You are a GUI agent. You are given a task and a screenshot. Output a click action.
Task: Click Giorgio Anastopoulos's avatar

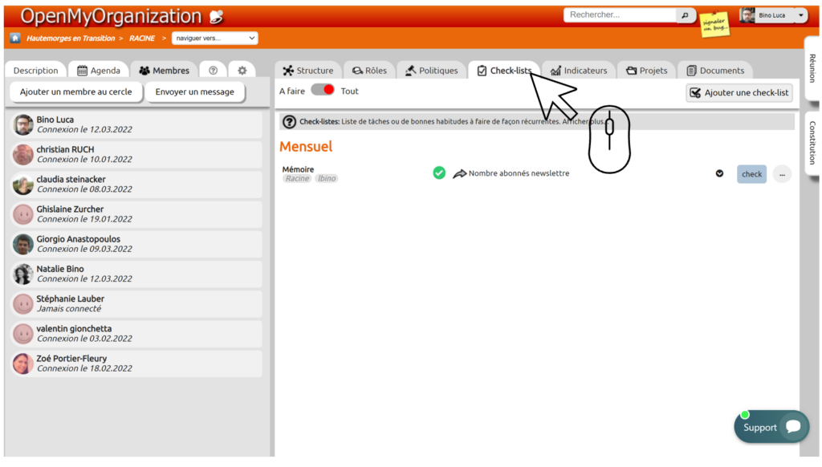click(23, 244)
